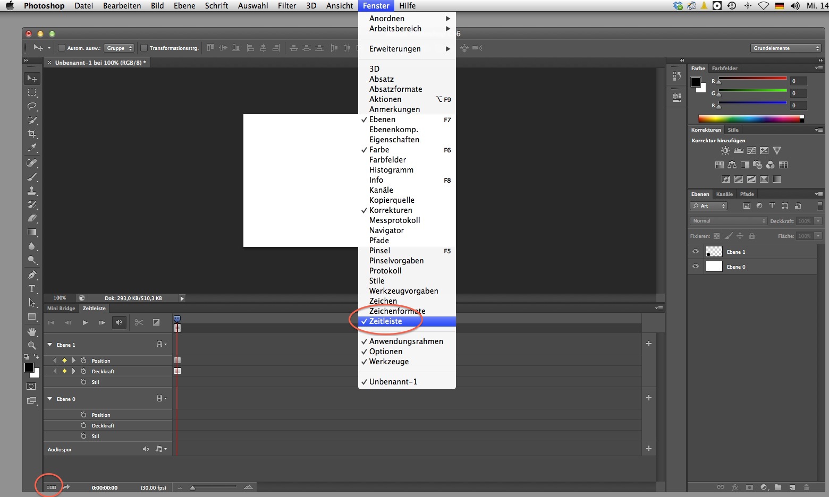Click the split at playhead scissors icon
The image size is (829, 497).
point(139,322)
